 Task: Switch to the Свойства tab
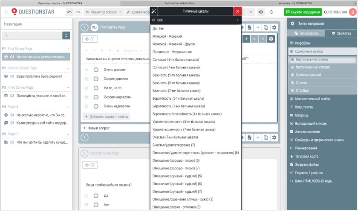tap(341, 33)
